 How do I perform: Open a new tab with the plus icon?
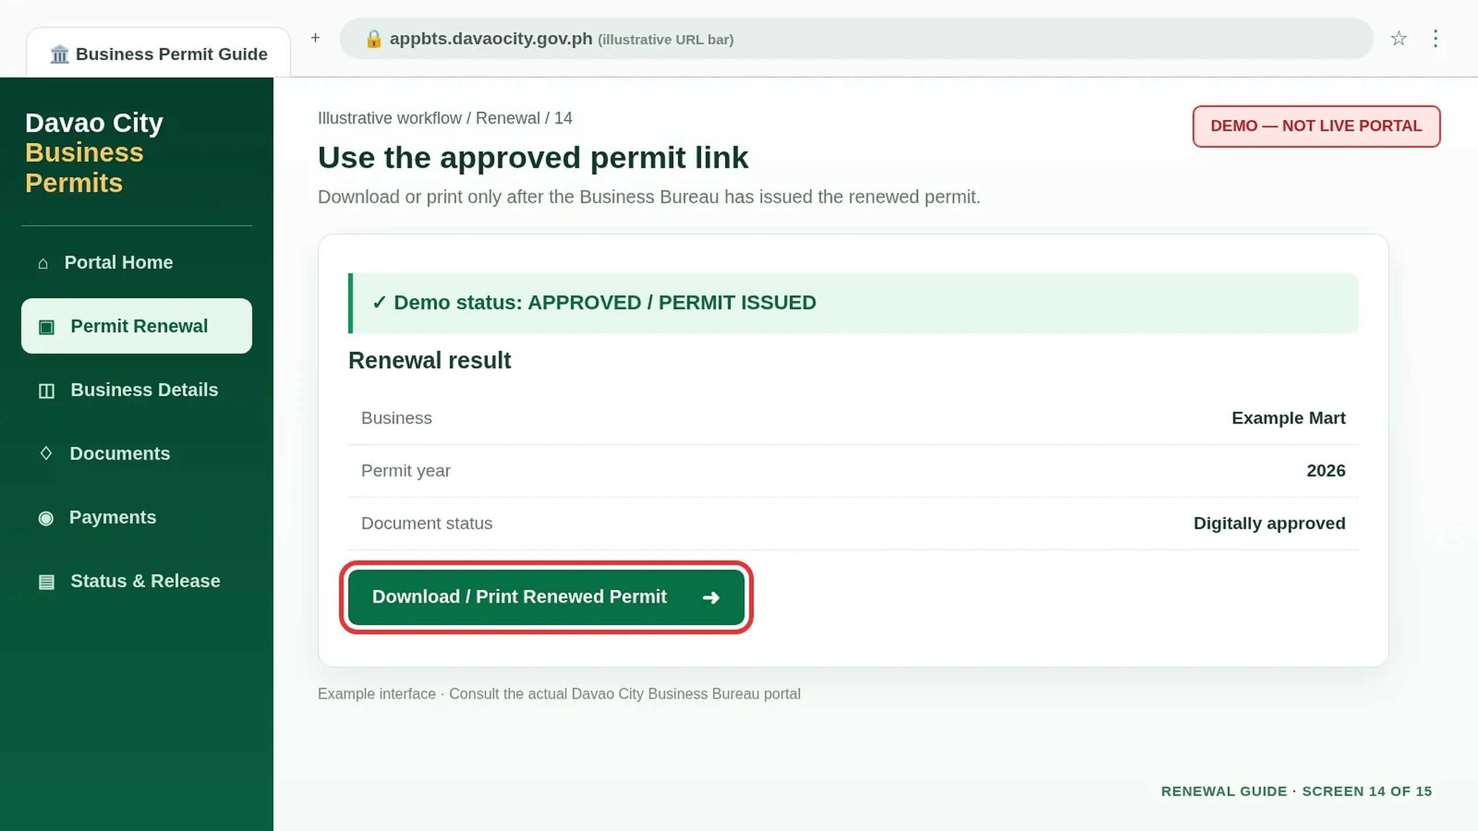[315, 38]
